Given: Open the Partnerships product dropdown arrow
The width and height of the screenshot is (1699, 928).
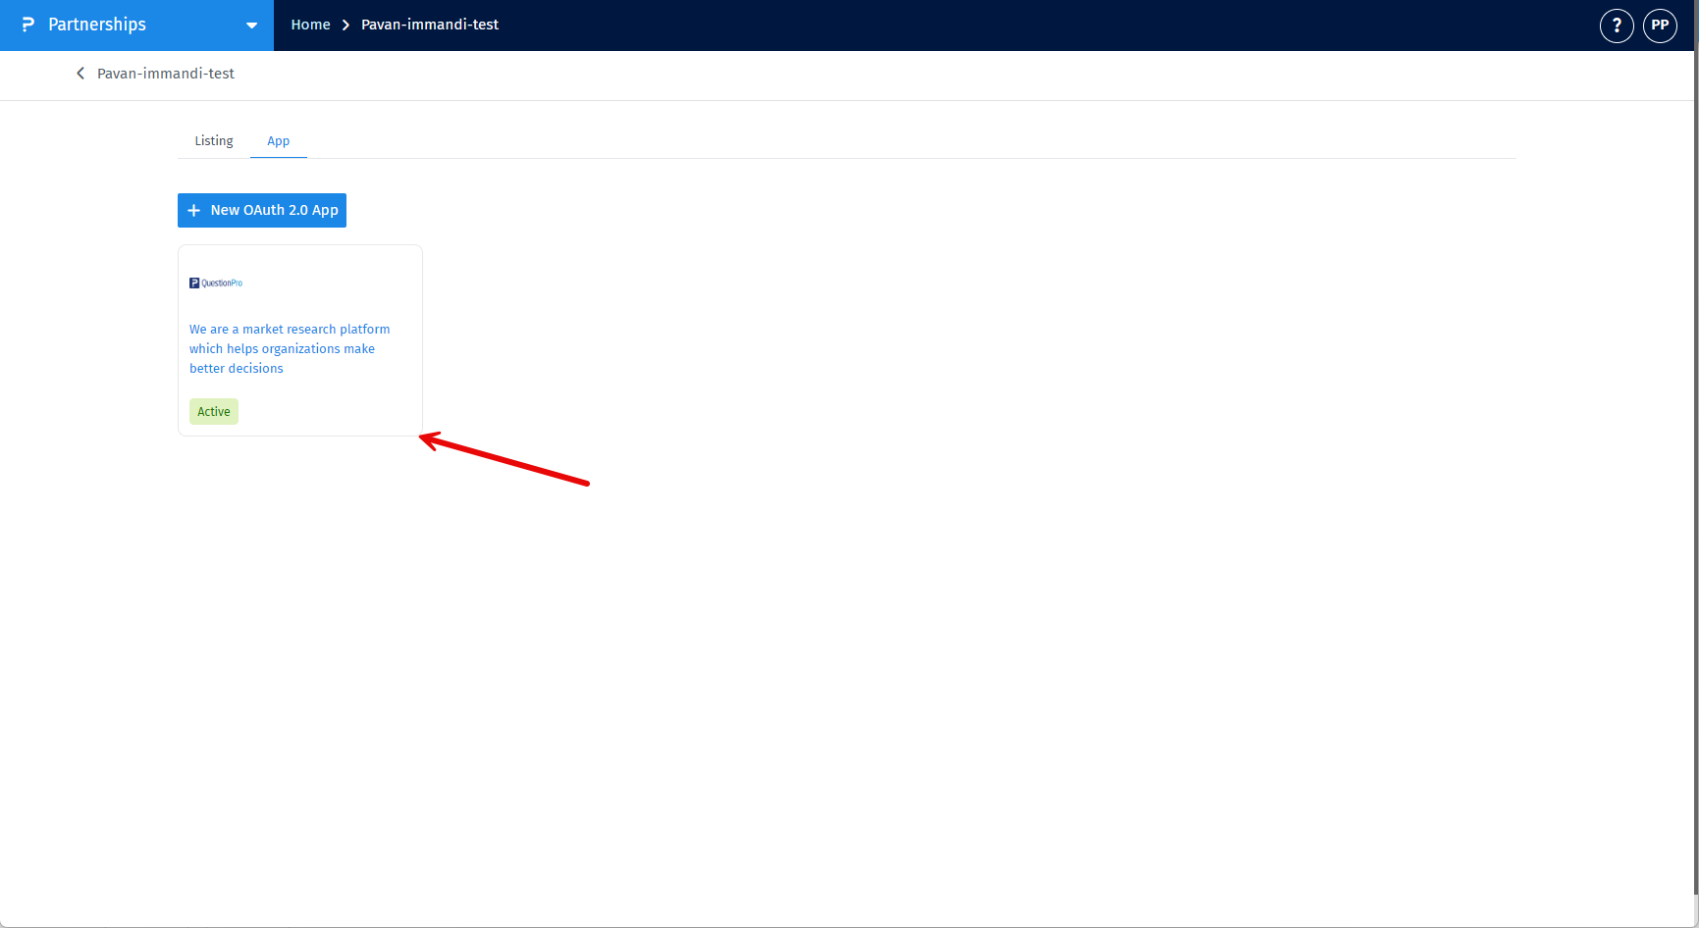Looking at the screenshot, I should 251,26.
